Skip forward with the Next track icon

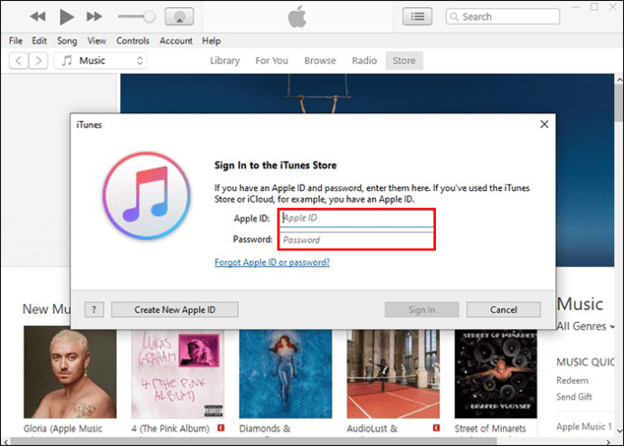point(94,16)
